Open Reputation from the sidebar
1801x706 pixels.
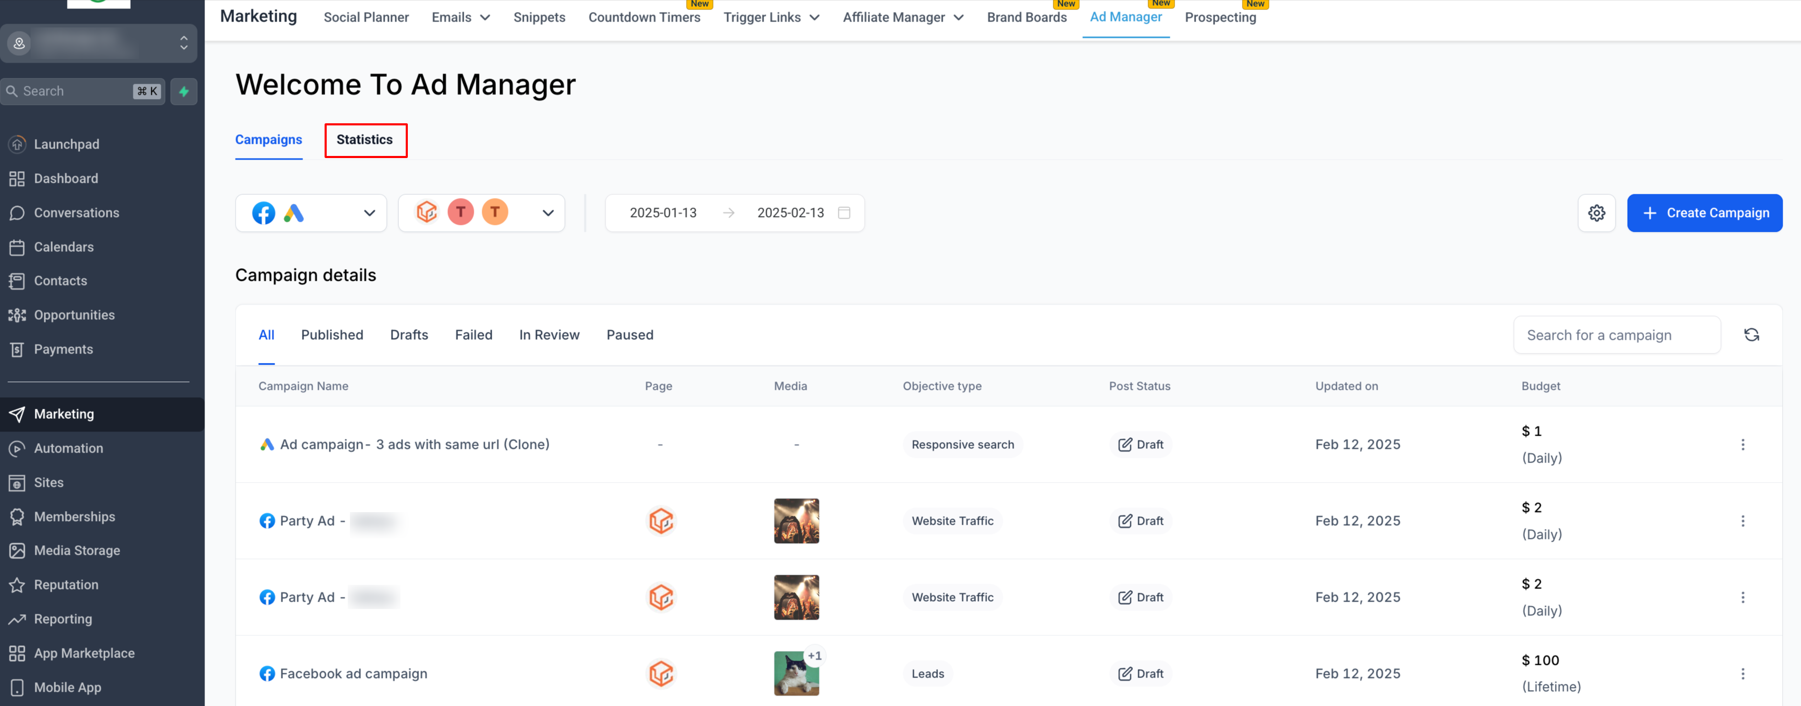[x=66, y=584]
